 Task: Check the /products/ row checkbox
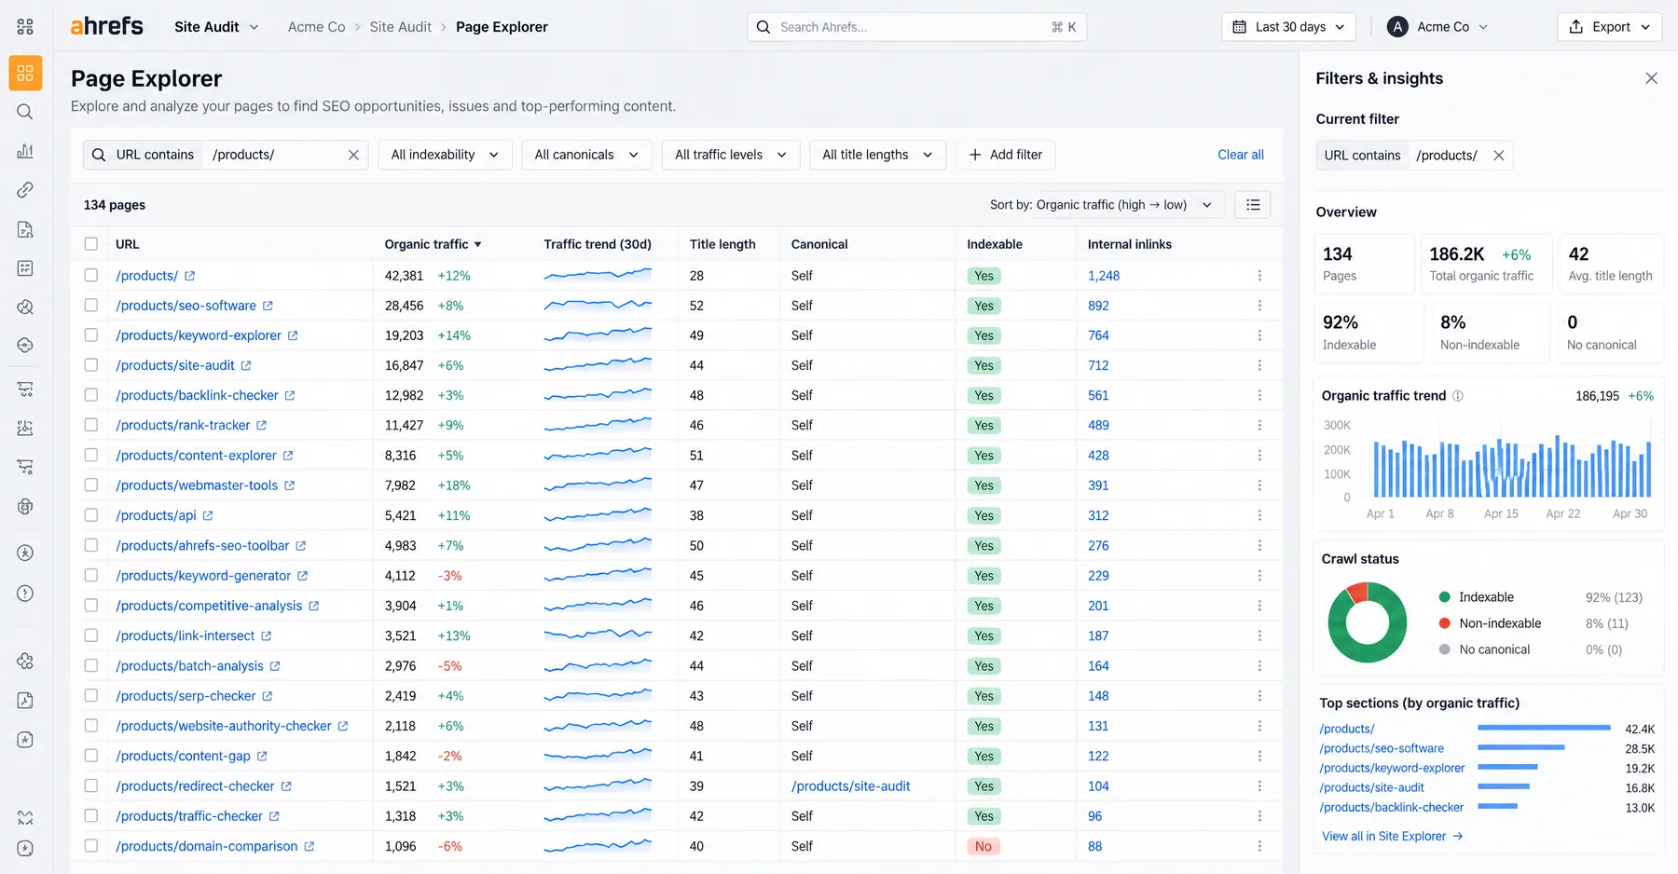tap(91, 276)
